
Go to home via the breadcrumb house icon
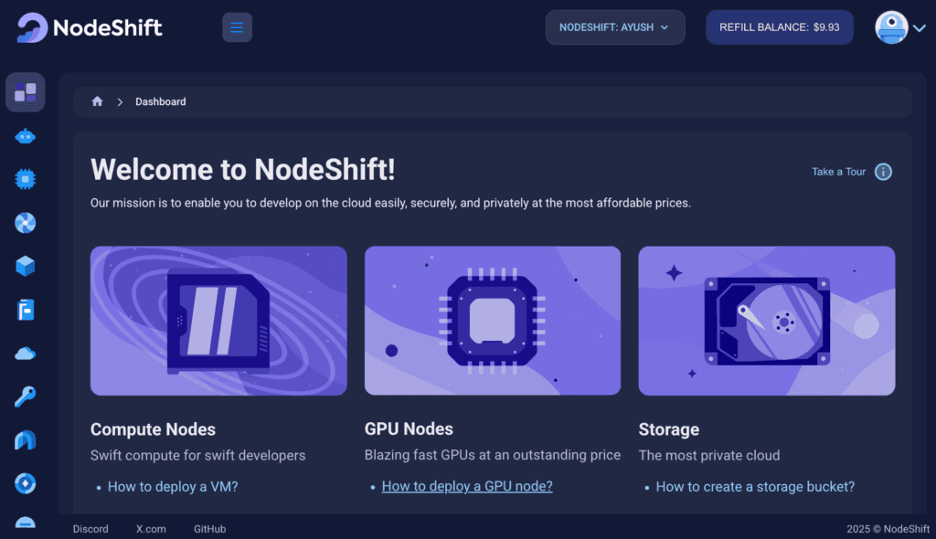point(97,101)
